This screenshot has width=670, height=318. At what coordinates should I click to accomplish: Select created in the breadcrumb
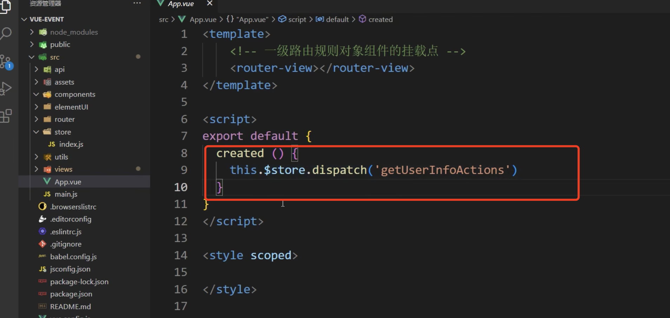tap(380, 20)
